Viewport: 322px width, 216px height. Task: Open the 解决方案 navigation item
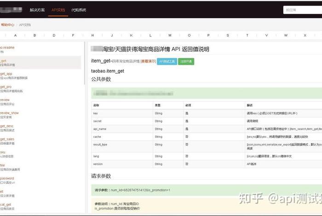click(x=37, y=10)
